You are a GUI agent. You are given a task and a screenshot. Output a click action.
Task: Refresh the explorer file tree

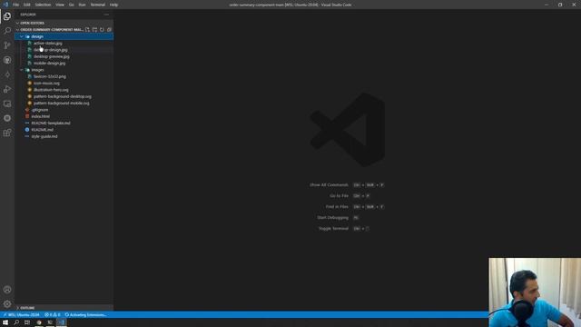[x=102, y=30]
